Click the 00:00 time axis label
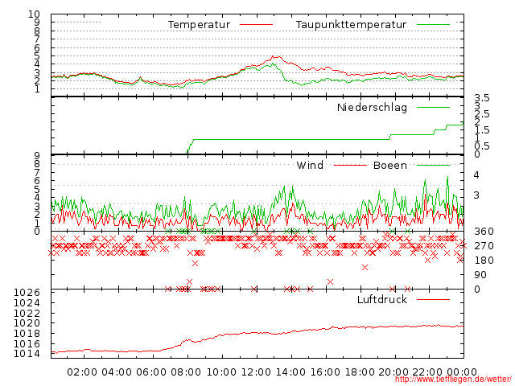 tap(462, 372)
